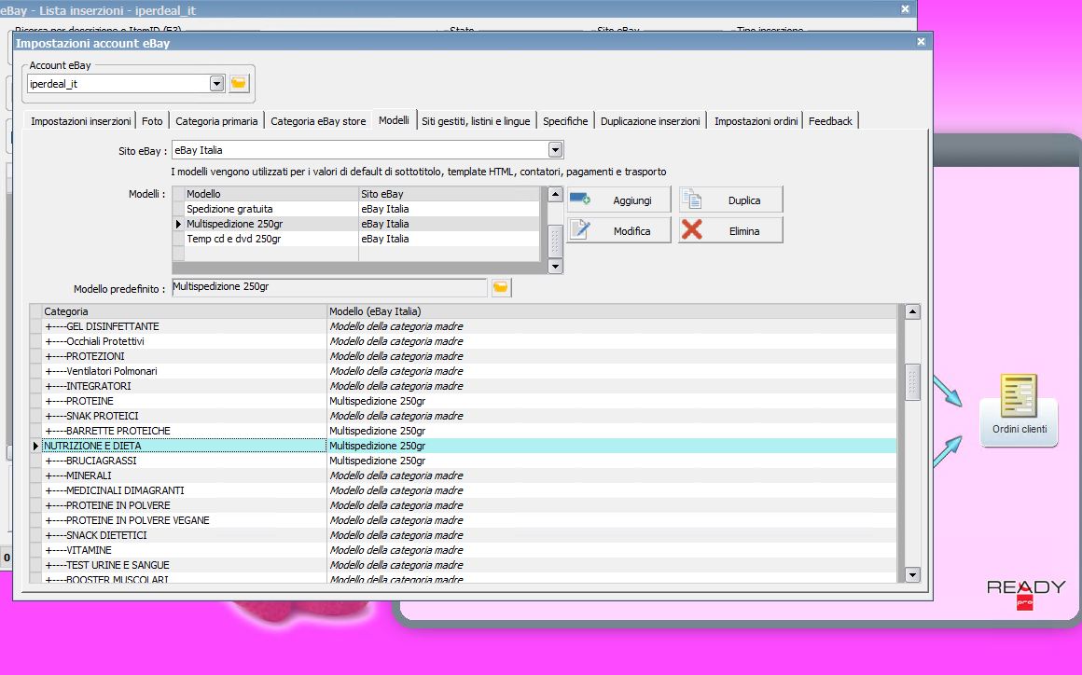Viewport: 1082px width, 675px height.
Task: Click model cell of NUTRIZIONE E DIETA
Action: 612,446
